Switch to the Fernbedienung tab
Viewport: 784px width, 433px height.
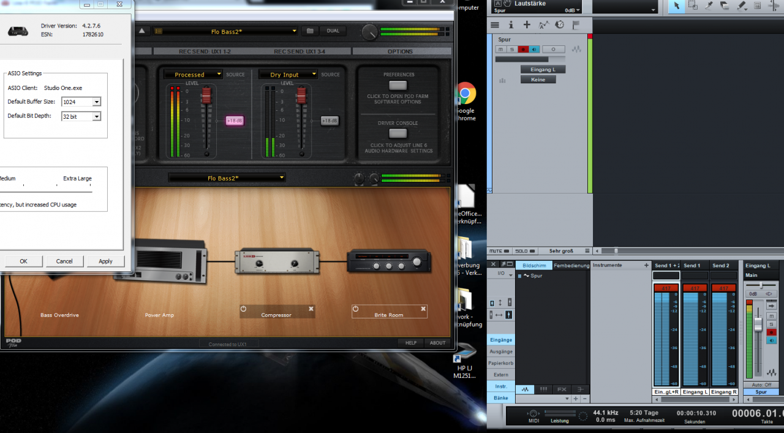571,265
